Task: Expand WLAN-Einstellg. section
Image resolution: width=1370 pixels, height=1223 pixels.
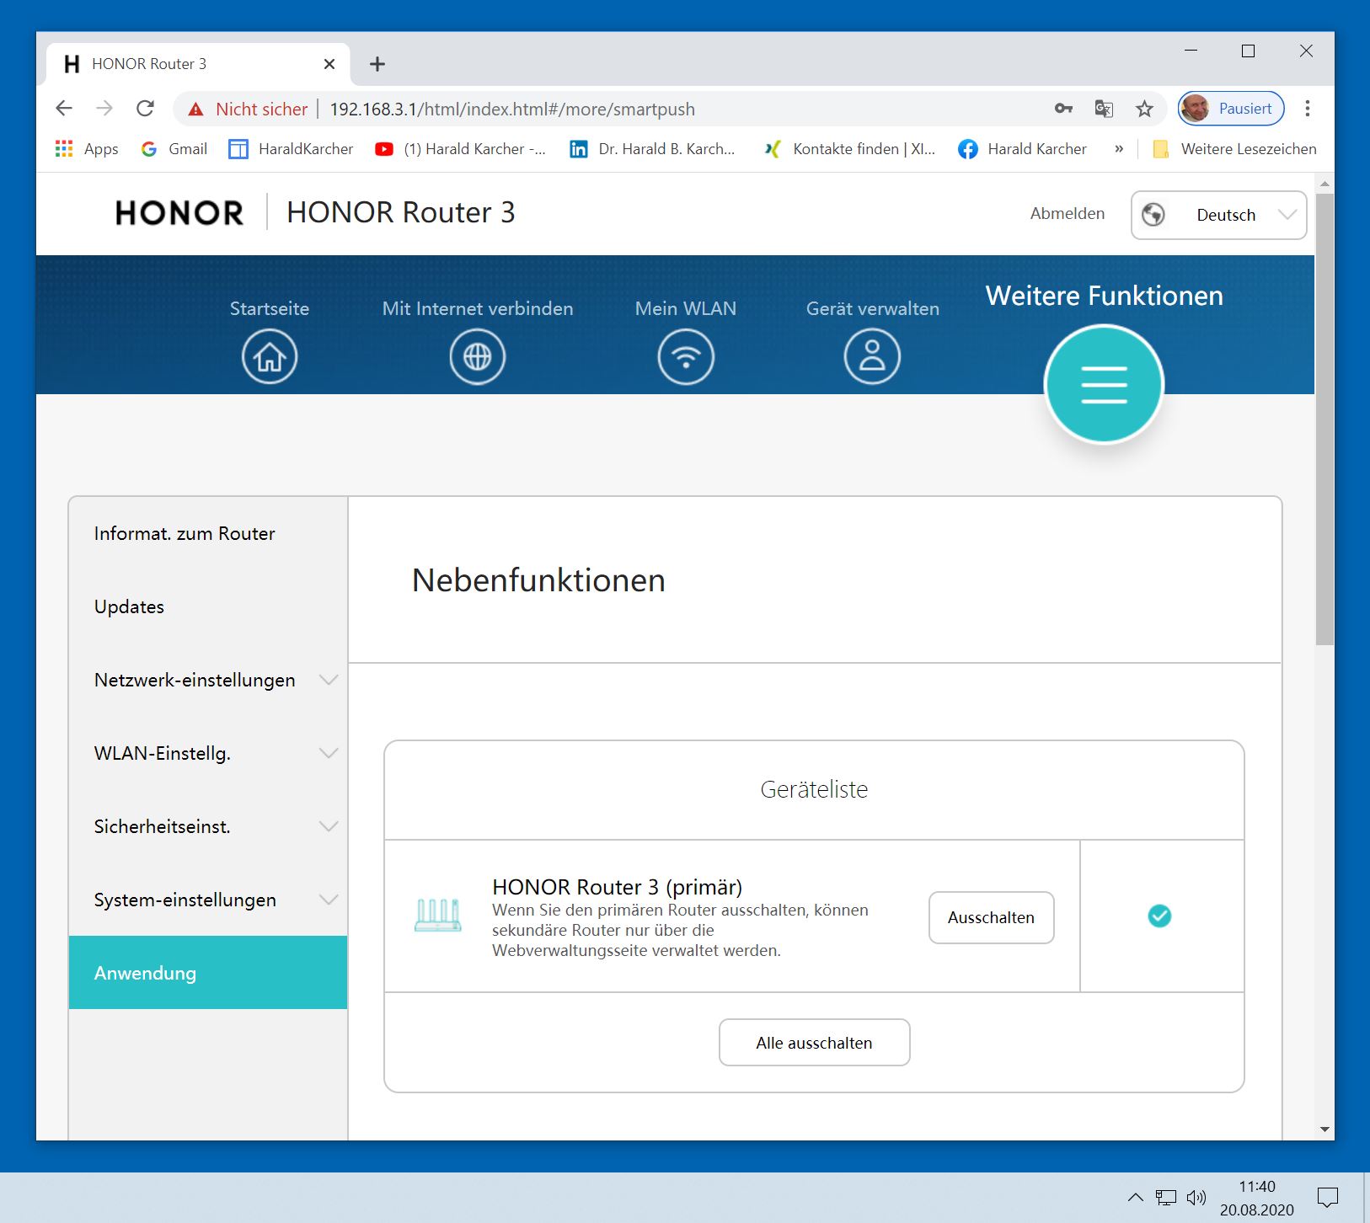Action: 329,753
